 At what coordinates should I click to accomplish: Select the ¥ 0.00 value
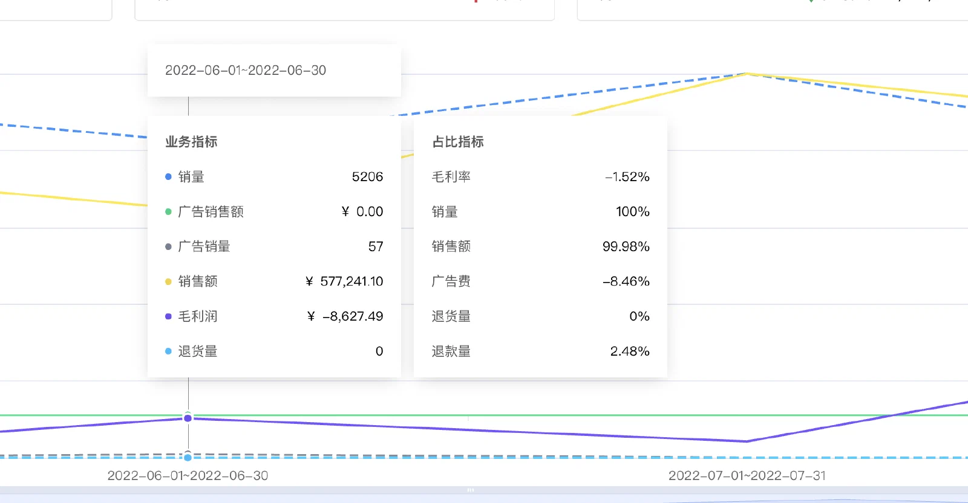coord(362,212)
